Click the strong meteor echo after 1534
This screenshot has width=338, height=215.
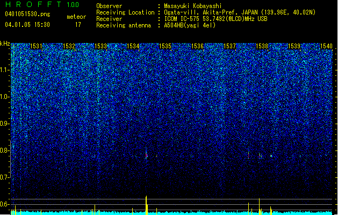click(x=146, y=155)
